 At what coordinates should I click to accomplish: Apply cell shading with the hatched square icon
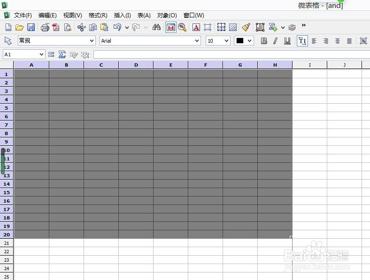point(233,27)
